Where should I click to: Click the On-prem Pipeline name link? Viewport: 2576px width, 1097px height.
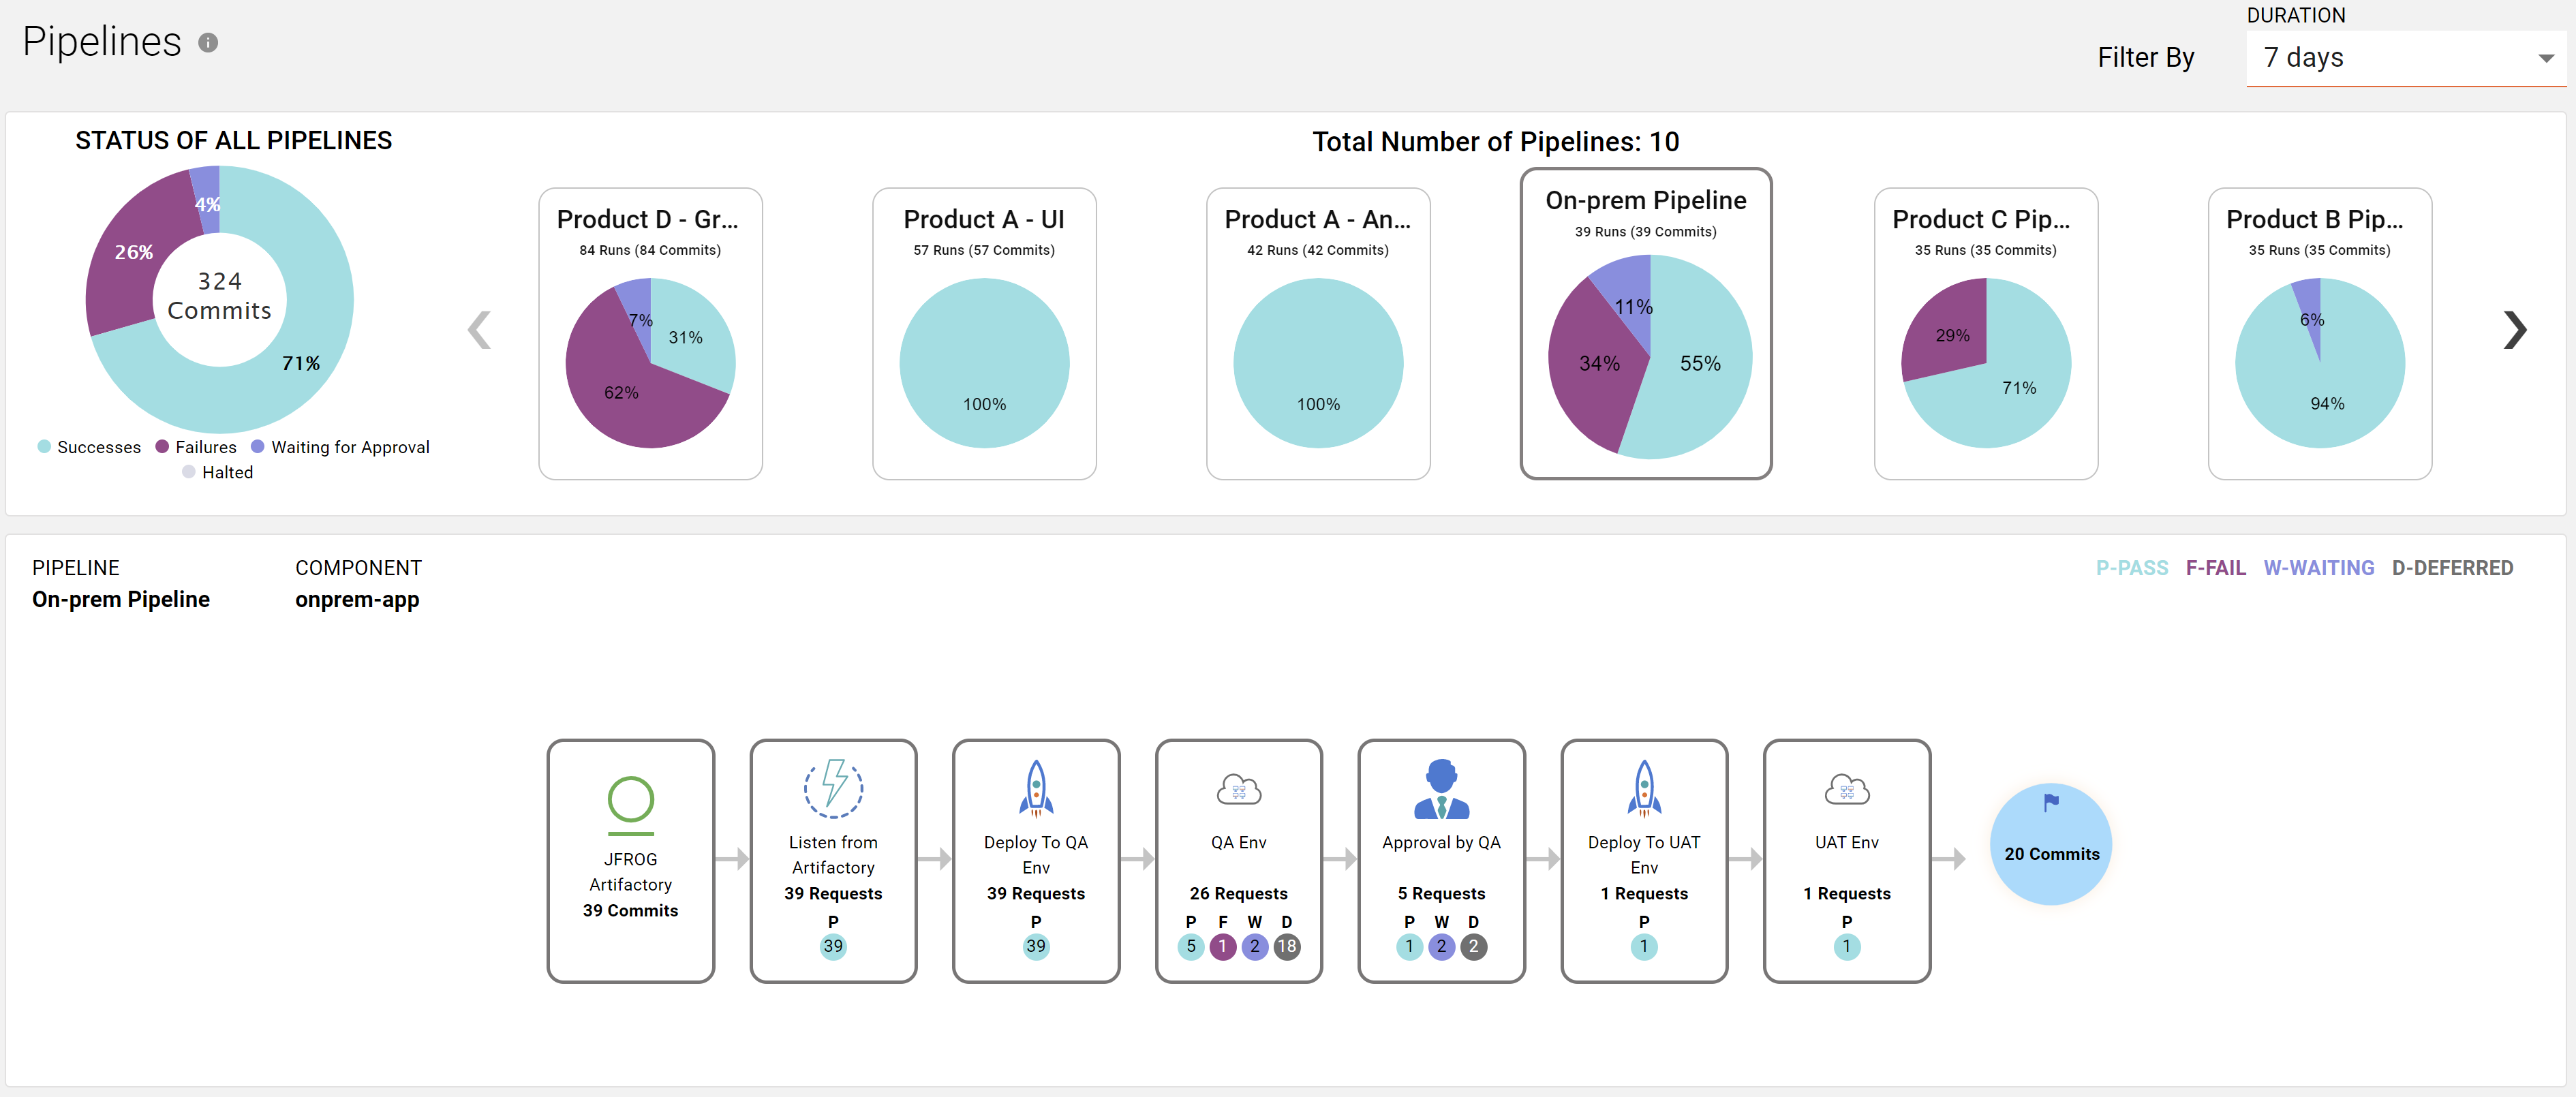coord(120,600)
